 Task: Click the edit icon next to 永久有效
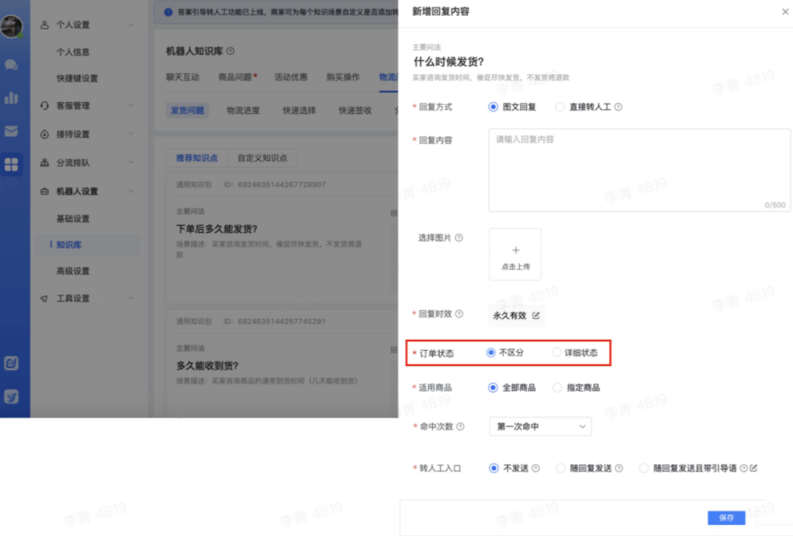[536, 315]
